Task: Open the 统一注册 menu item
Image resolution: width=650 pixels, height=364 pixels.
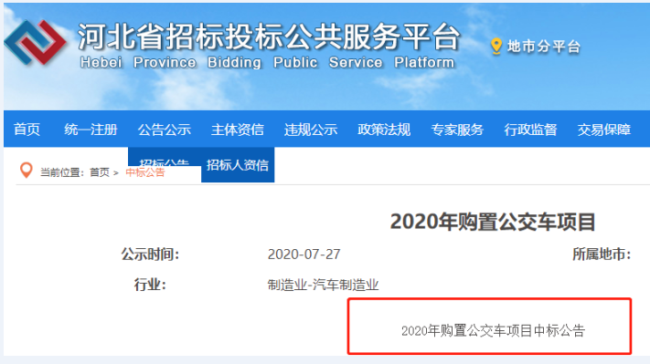Action: [x=91, y=129]
